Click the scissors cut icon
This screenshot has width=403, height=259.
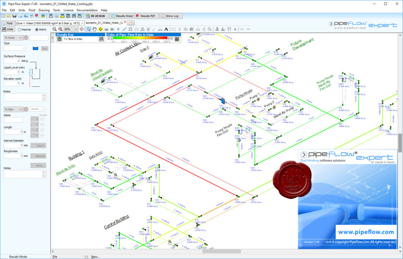tap(179, 29)
